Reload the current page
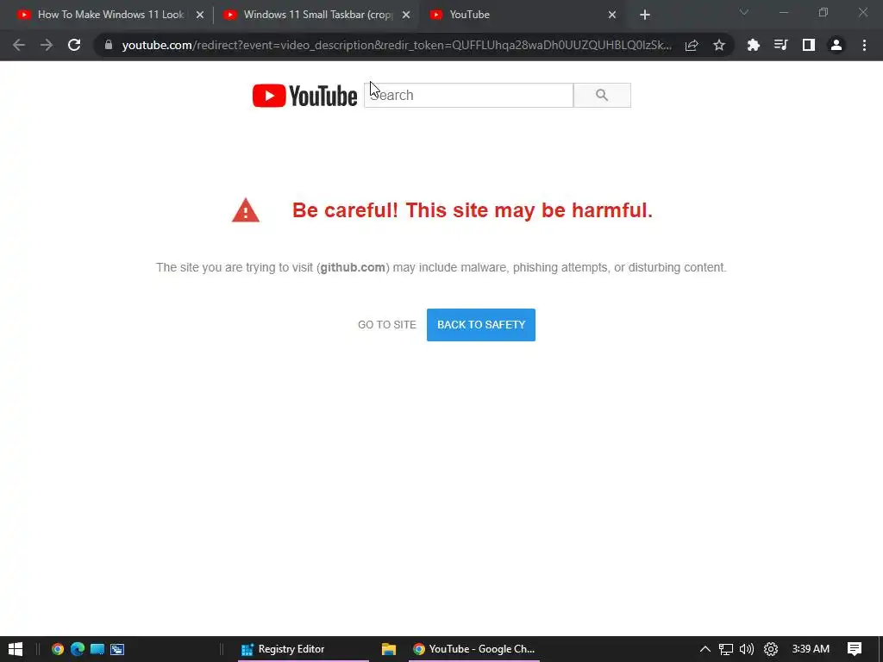Image resolution: width=883 pixels, height=662 pixels. tap(74, 45)
